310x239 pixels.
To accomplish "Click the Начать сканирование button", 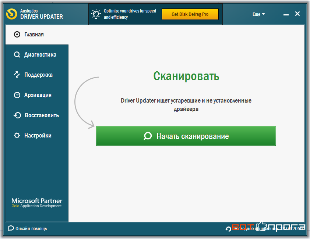I will coord(186,136).
